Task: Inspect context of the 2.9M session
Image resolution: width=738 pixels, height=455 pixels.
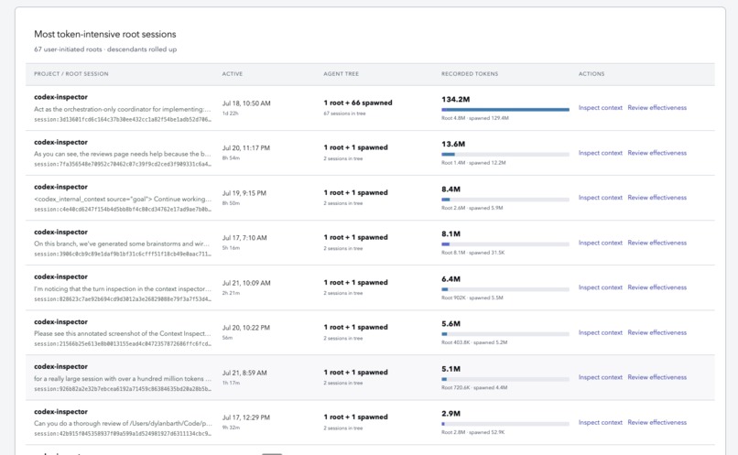Action: pyautogui.click(x=600, y=423)
